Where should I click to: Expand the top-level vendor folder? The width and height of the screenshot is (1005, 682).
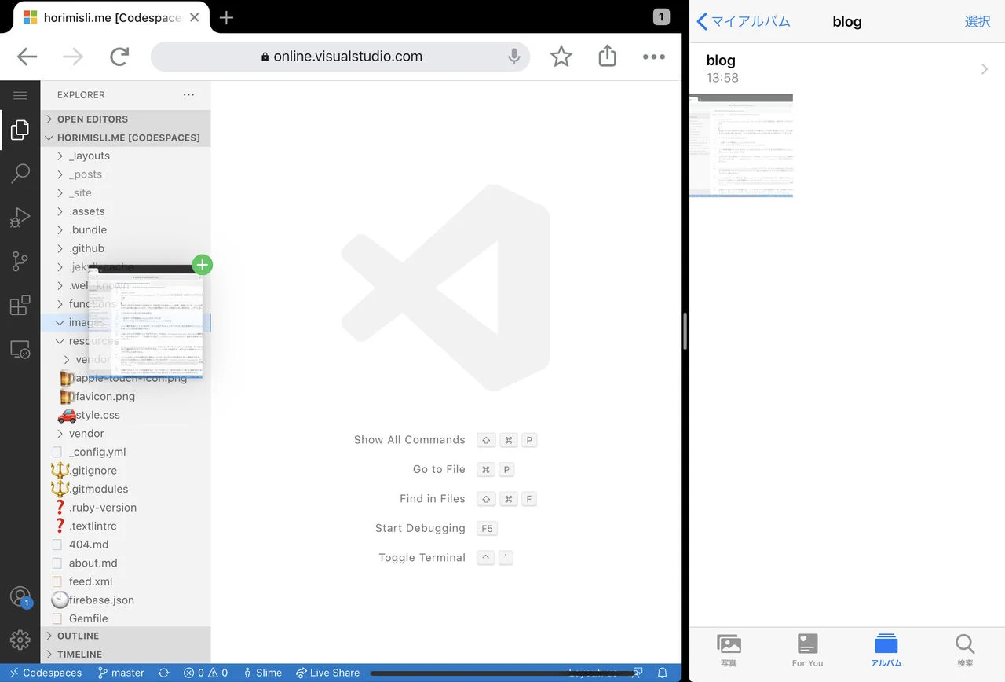coord(126,433)
